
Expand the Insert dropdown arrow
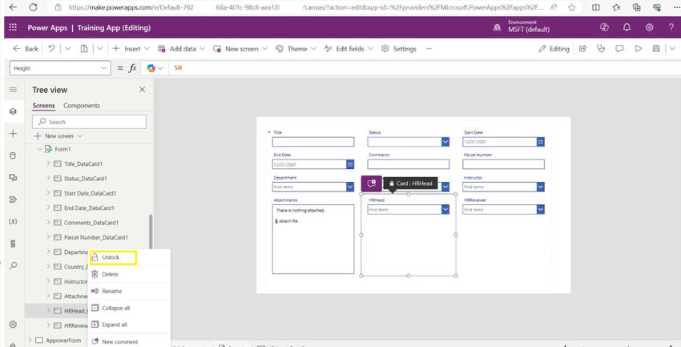[147, 49]
